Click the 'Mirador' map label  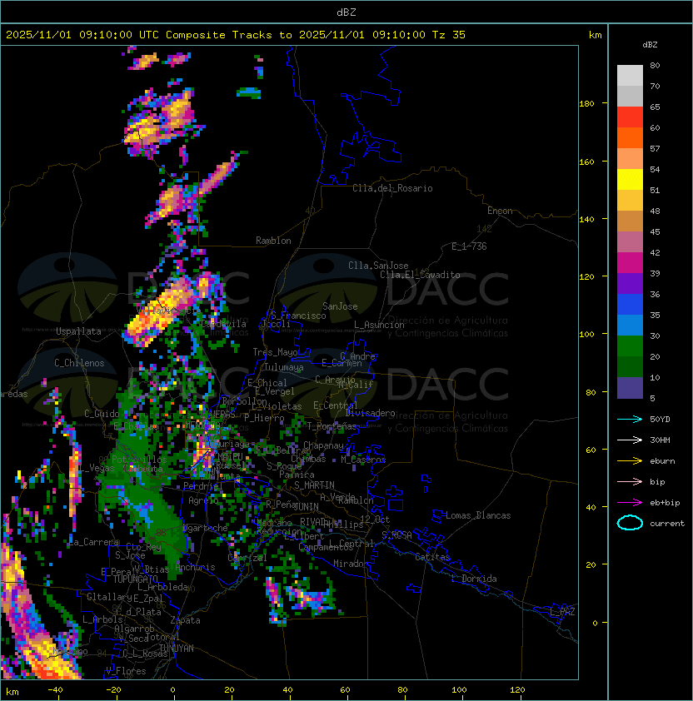click(x=351, y=564)
